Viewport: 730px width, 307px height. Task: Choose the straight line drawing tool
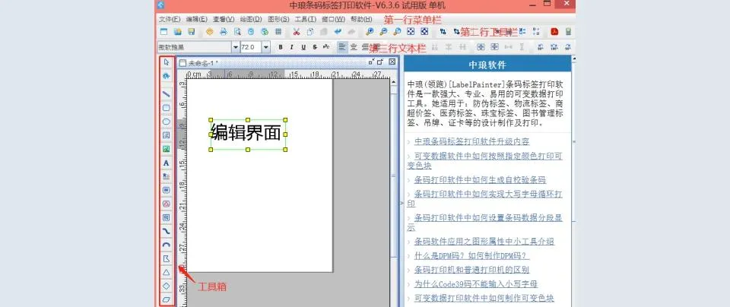pos(167,94)
